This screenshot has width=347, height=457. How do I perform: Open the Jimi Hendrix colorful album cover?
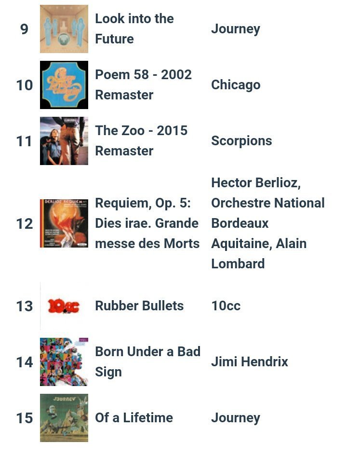click(x=64, y=362)
